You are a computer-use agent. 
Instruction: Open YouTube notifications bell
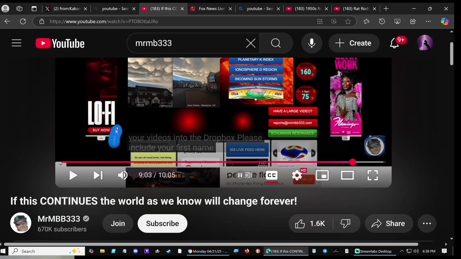click(x=395, y=43)
